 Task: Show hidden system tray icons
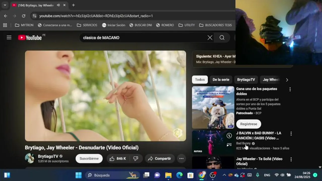tap(224, 175)
